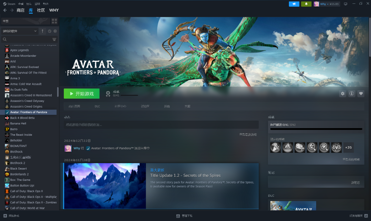Viewport: 371px width, 221px height.
Task: Open the Home 主页 library button
Action: (25, 21)
